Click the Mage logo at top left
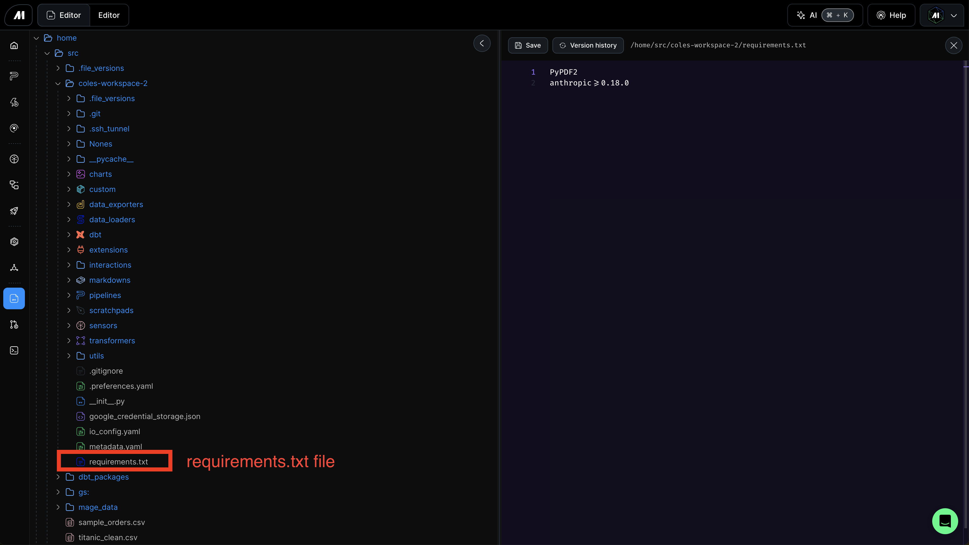Screen dimensions: 969x545 [x=19, y=15]
